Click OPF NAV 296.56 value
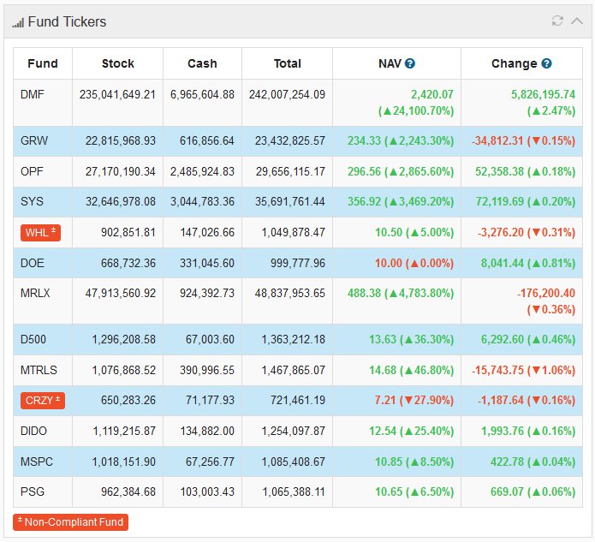 364,172
